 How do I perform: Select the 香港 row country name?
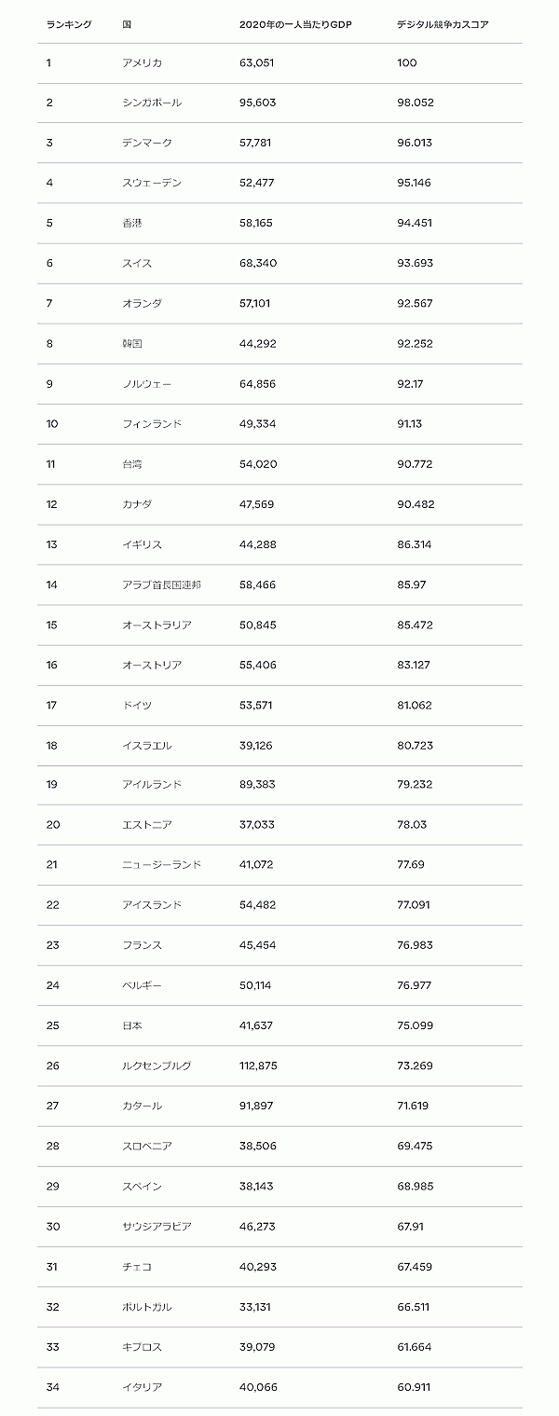click(132, 223)
